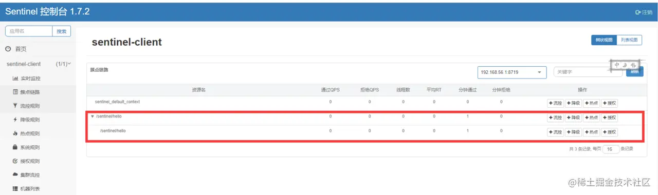The height and width of the screenshot is (195, 658).
Task: Click the 拒绝QPS column header
Action: click(x=370, y=90)
